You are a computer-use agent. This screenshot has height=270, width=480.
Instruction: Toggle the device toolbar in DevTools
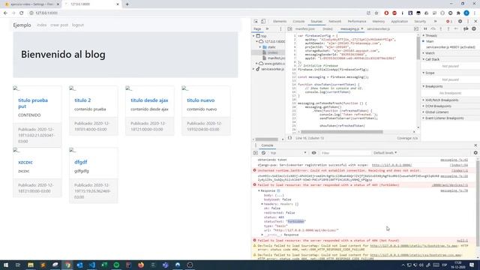click(263, 22)
